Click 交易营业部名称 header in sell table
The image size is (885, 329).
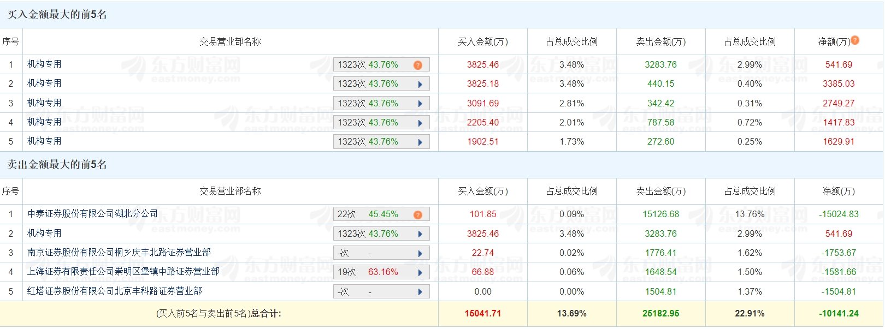click(x=230, y=191)
